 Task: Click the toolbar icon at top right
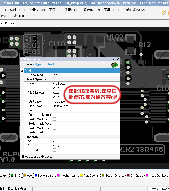coord(164,12)
